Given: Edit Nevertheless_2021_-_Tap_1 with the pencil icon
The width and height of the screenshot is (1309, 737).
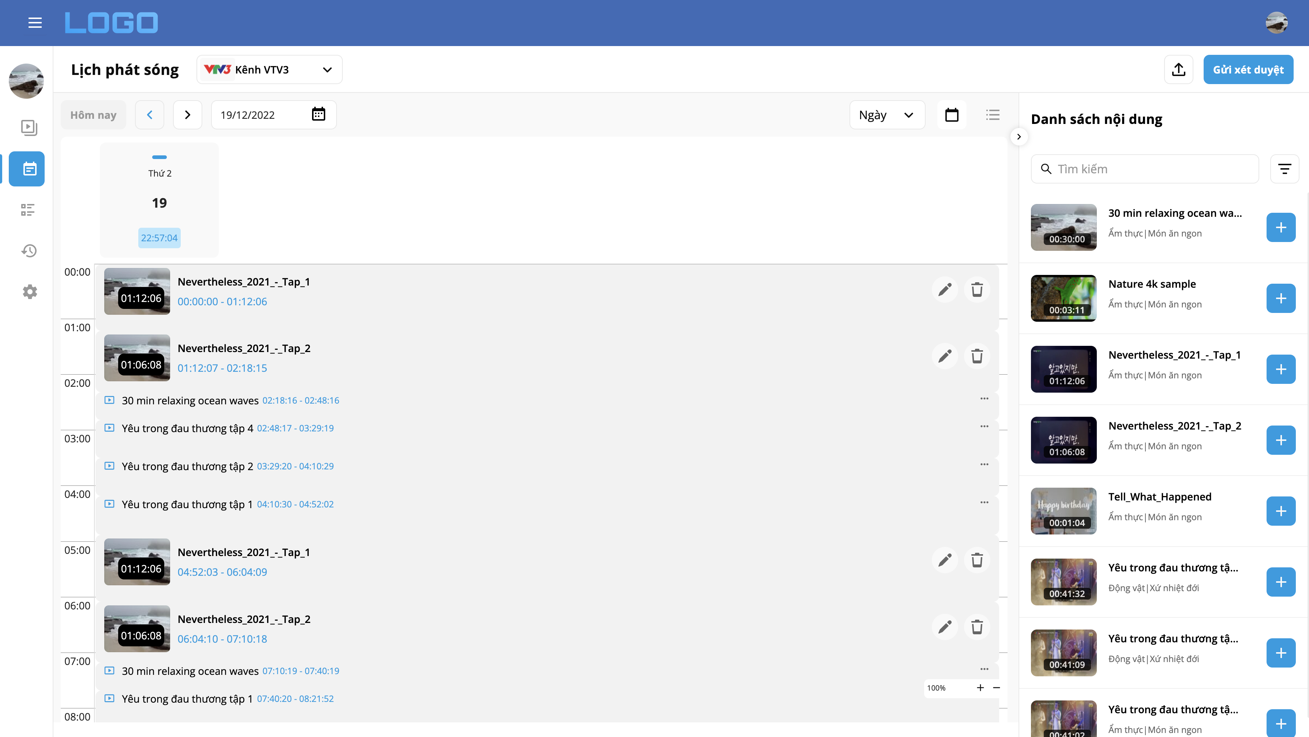Looking at the screenshot, I should tap(945, 289).
